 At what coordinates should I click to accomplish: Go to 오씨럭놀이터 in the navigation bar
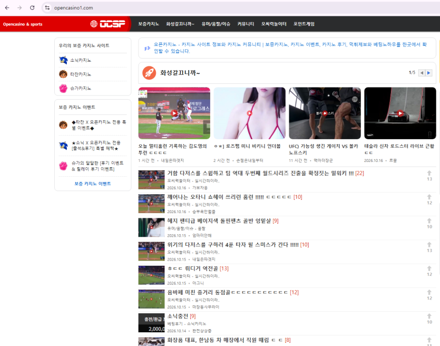274,24
